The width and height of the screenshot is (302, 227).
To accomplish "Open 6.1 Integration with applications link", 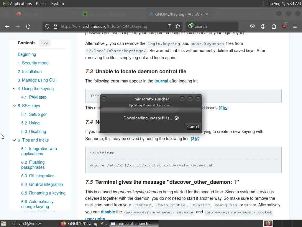I will tap(39, 151).
